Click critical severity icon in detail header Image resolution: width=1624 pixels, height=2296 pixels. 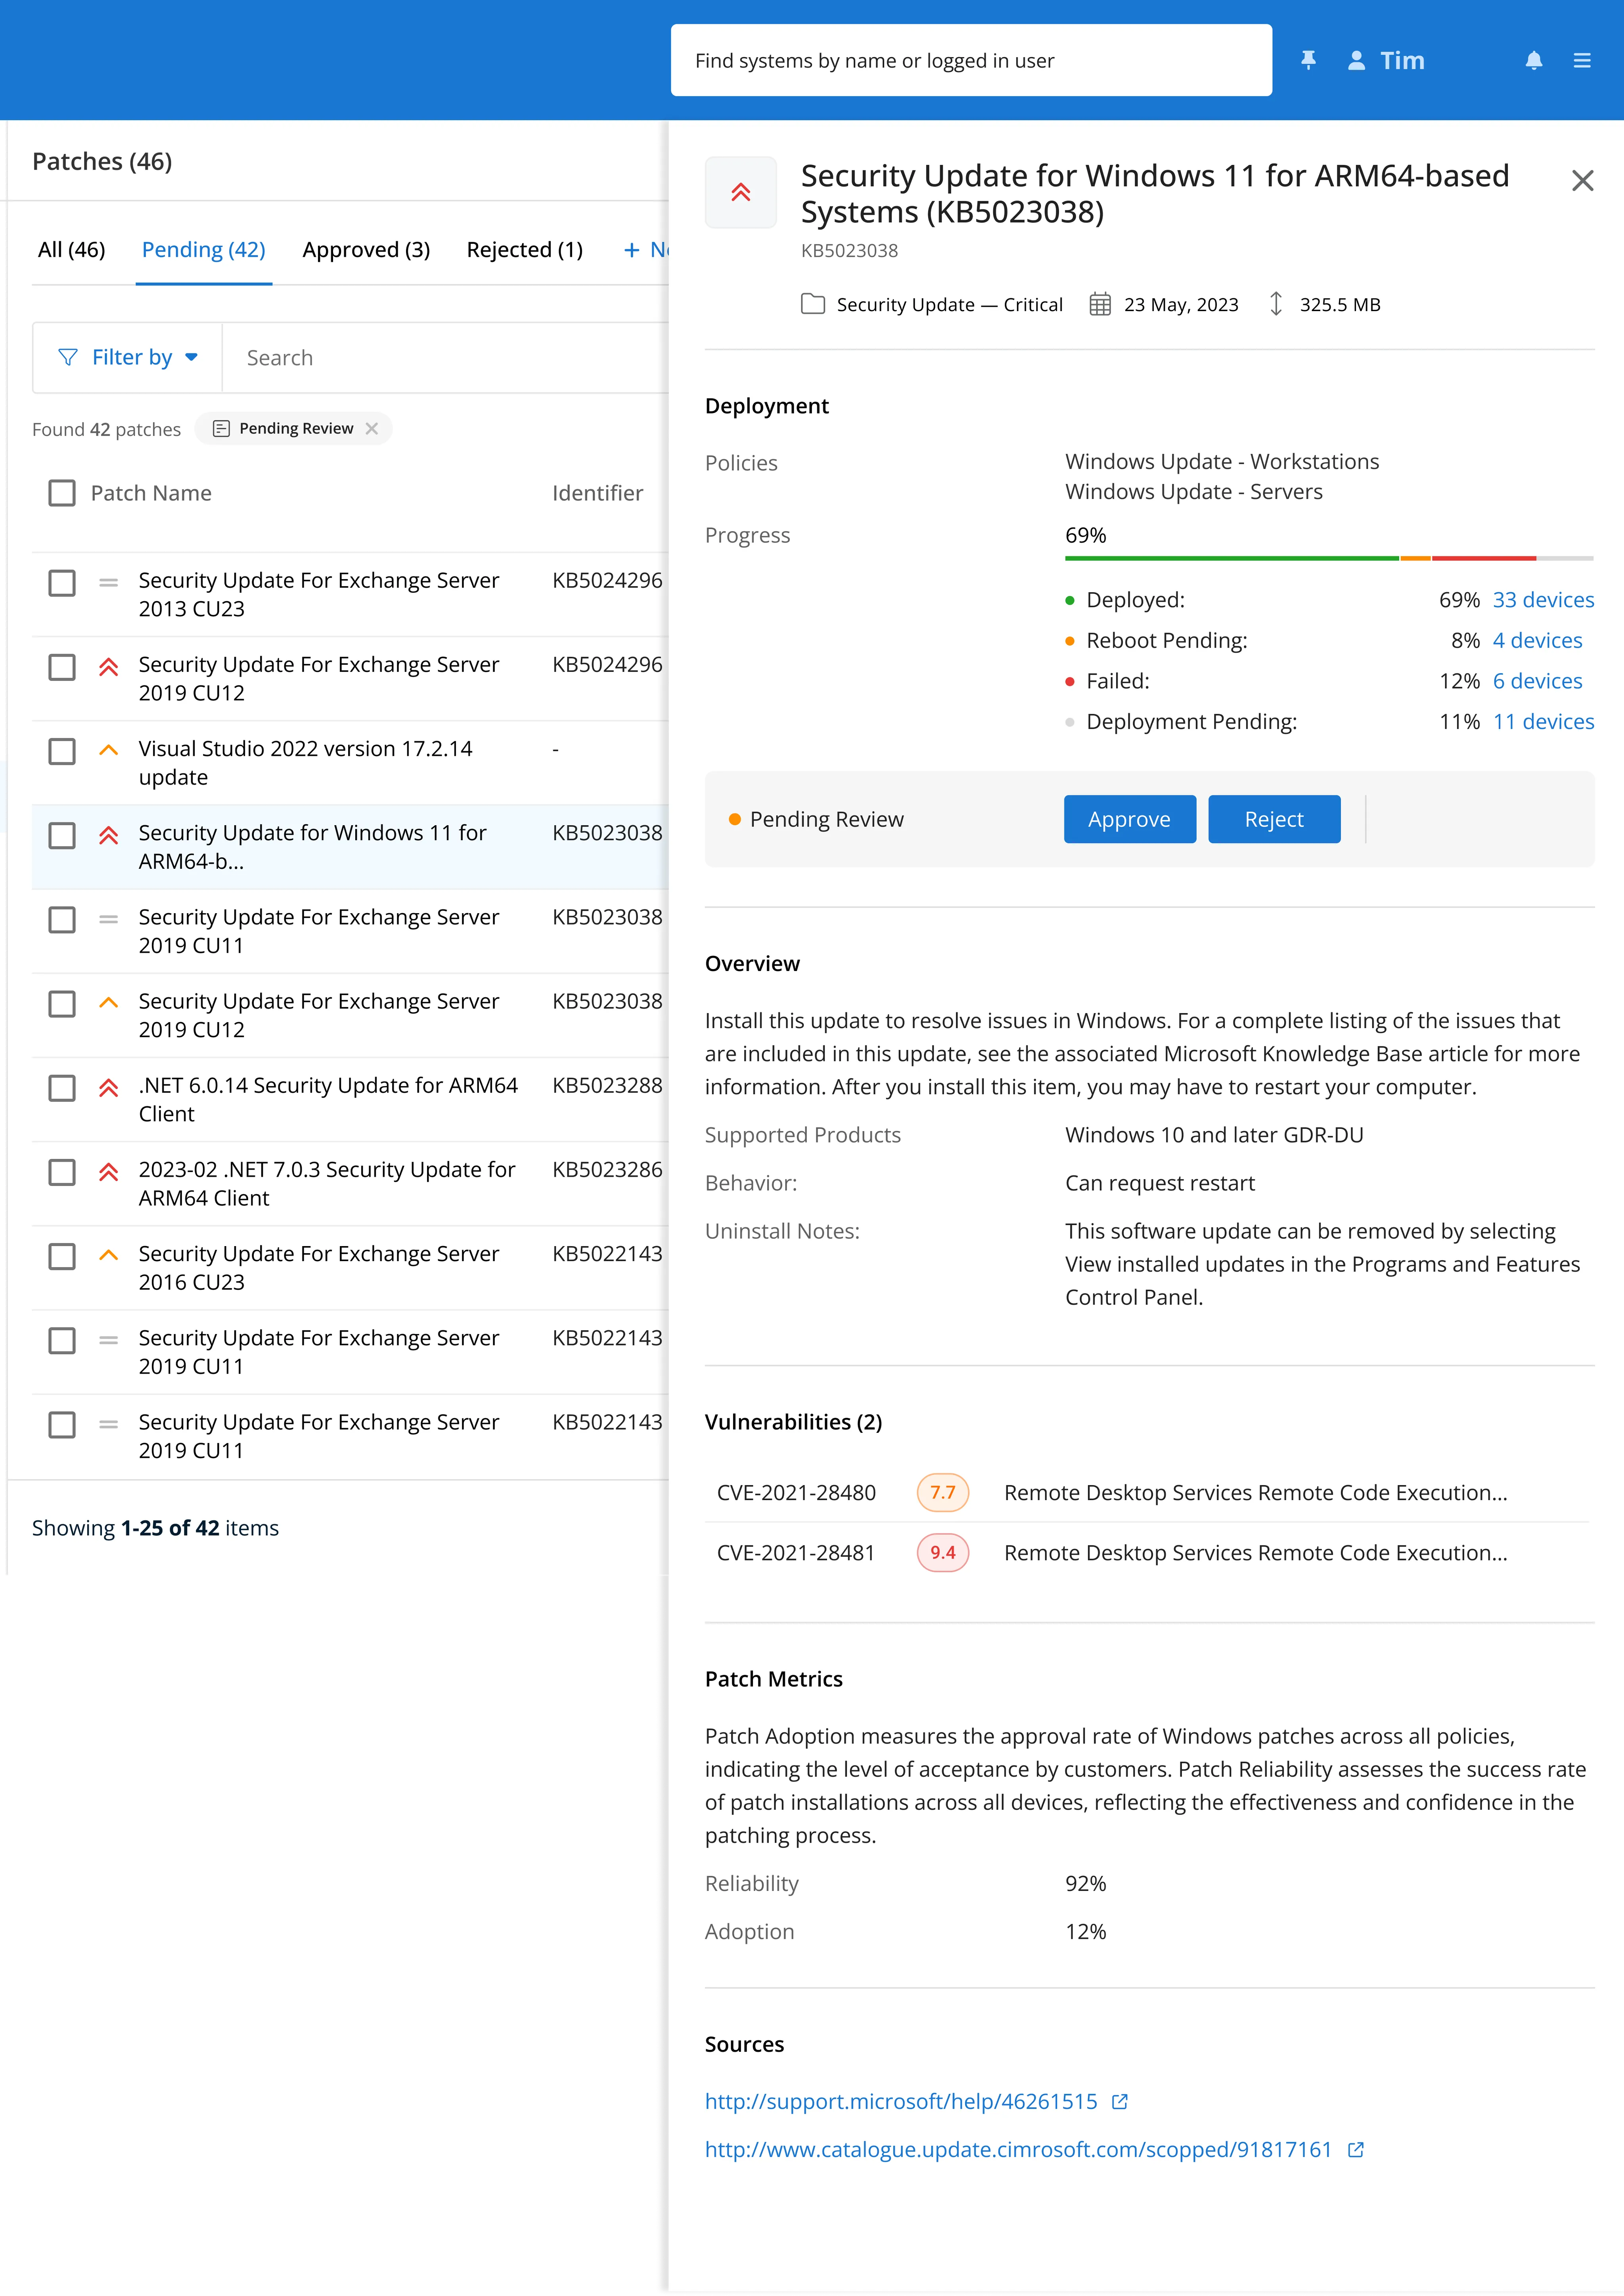tap(741, 192)
